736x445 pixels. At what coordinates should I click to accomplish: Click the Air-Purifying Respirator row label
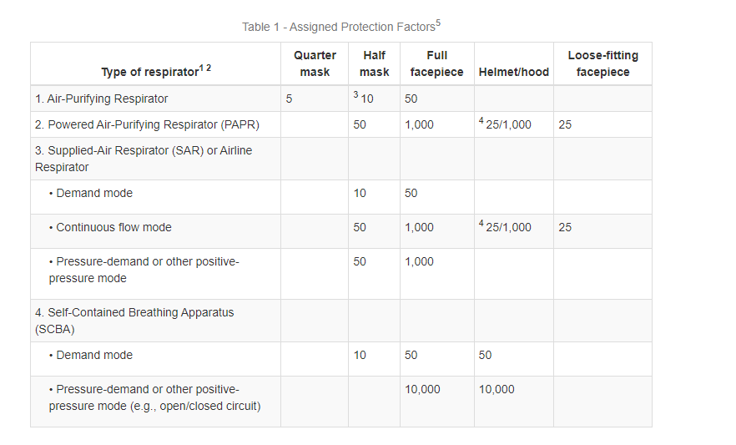point(101,99)
